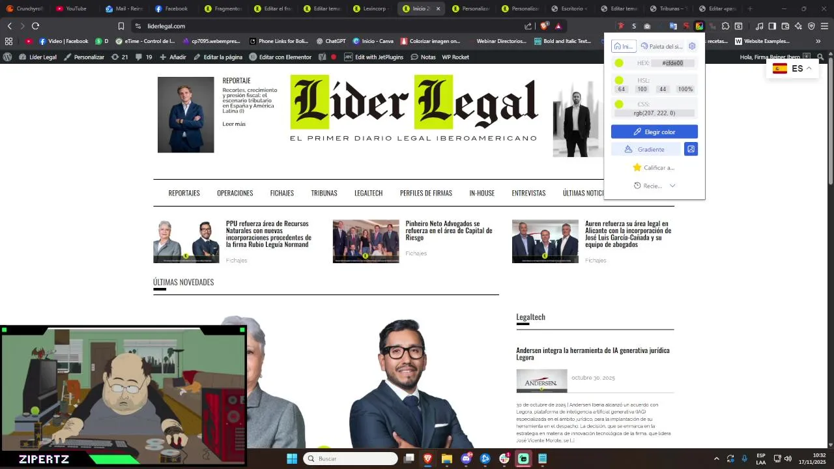Bookmark this page with the bookmark icon

(121, 26)
